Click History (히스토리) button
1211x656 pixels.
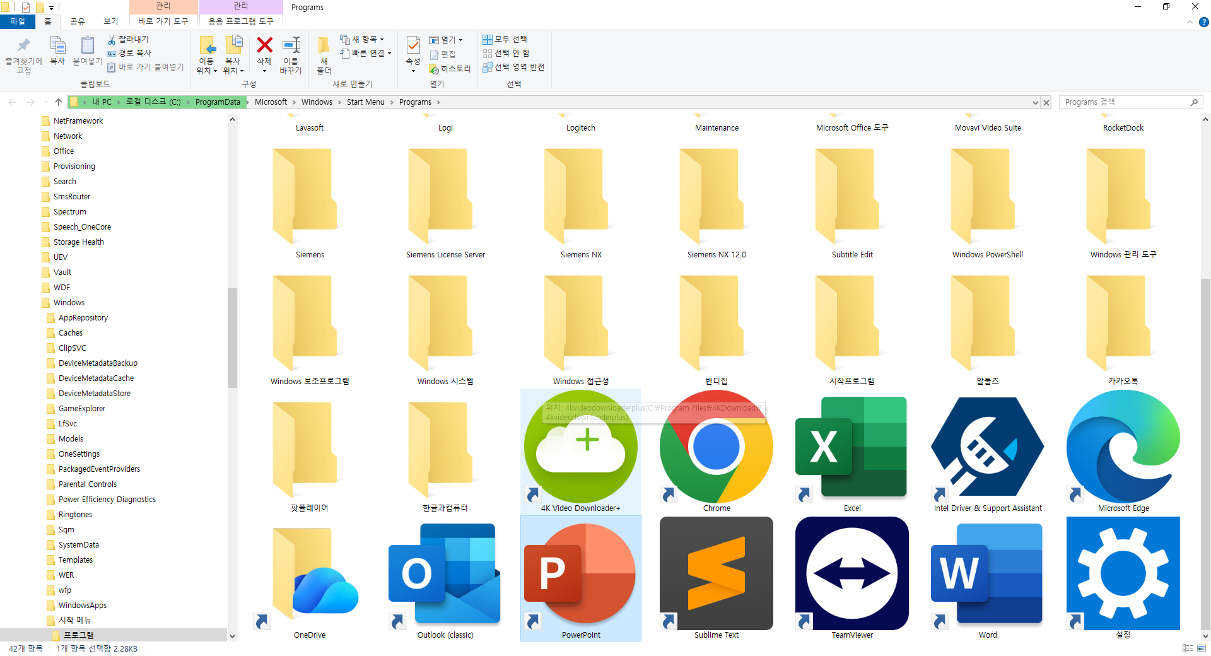coord(450,69)
